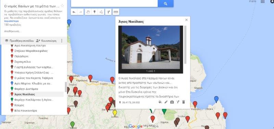Click Προσθήκη επιπέδου button

click(19, 40)
